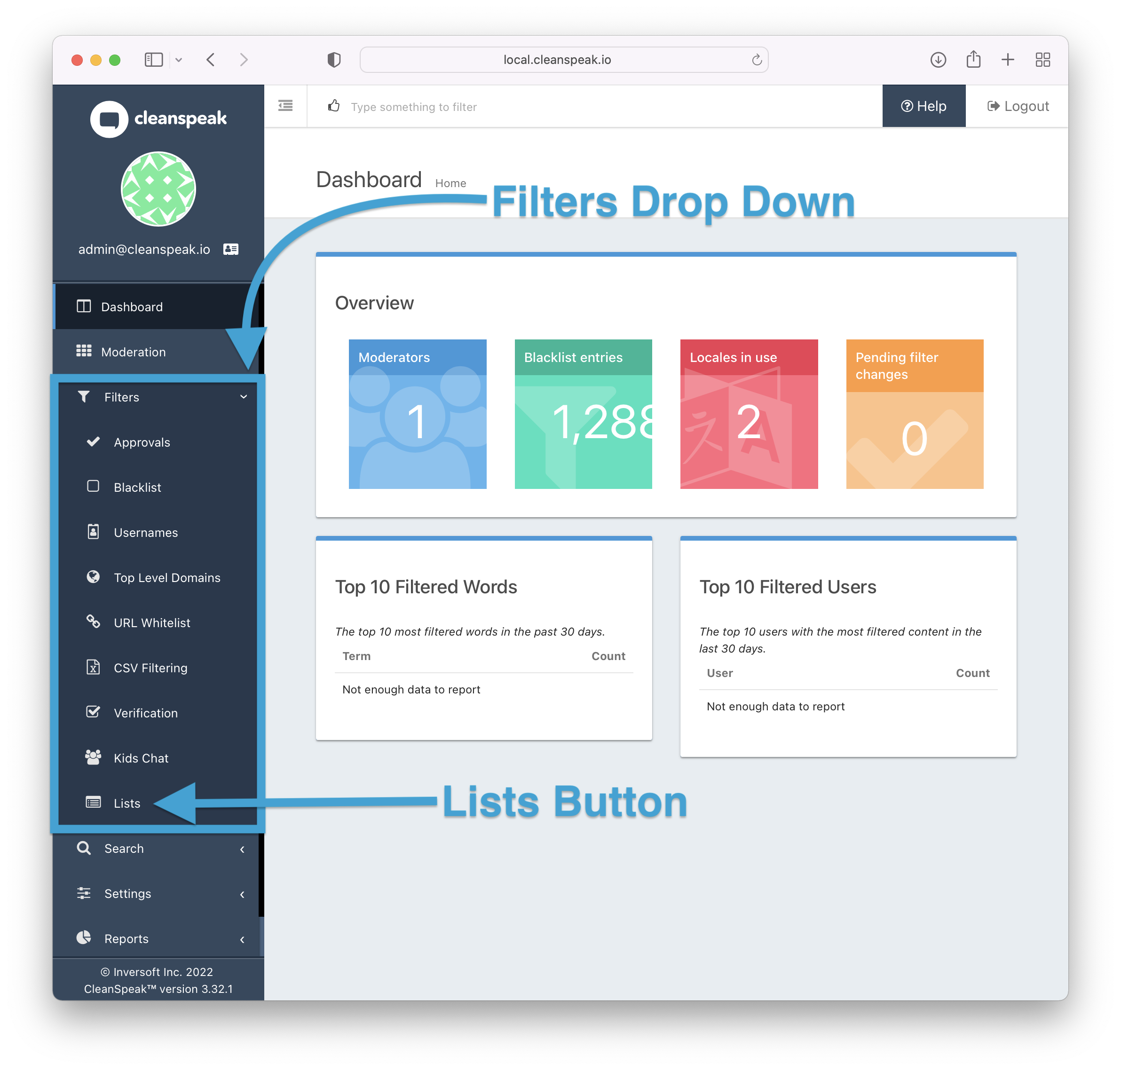Click the CSV Filtering file icon

[93, 667]
